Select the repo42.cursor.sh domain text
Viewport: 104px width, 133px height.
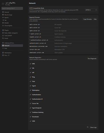(35, 37)
